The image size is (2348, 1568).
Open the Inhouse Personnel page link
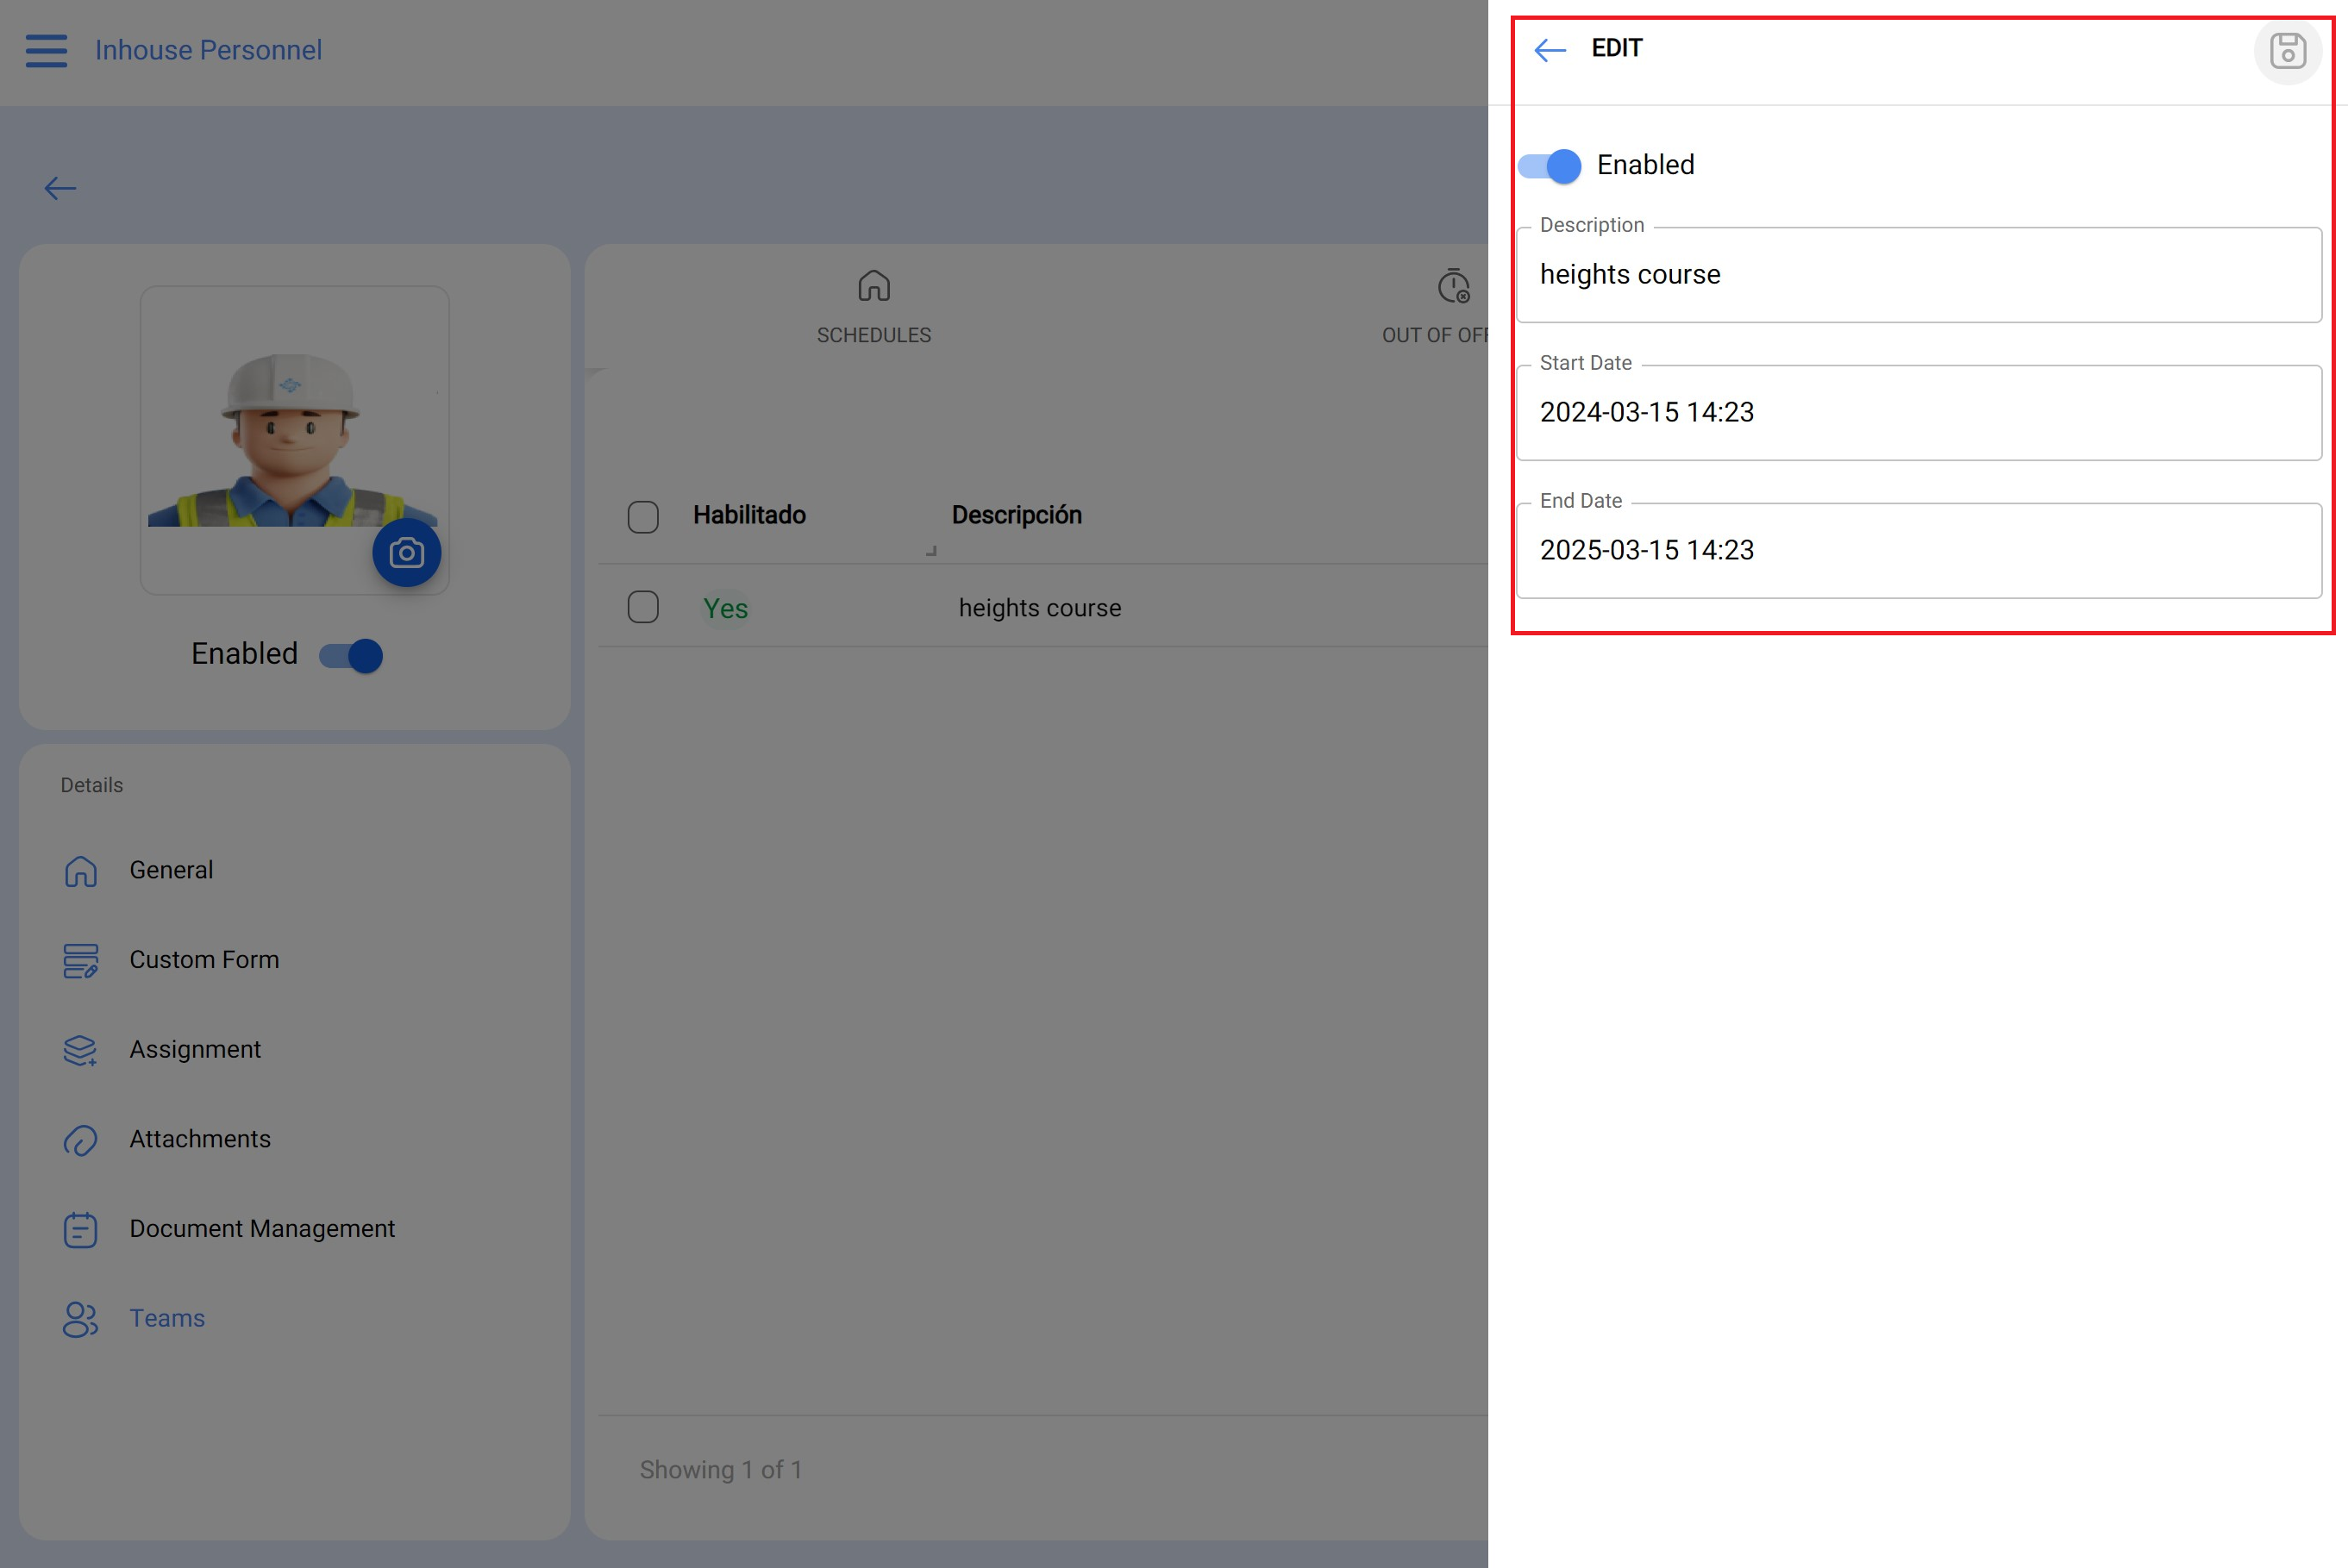[x=208, y=50]
